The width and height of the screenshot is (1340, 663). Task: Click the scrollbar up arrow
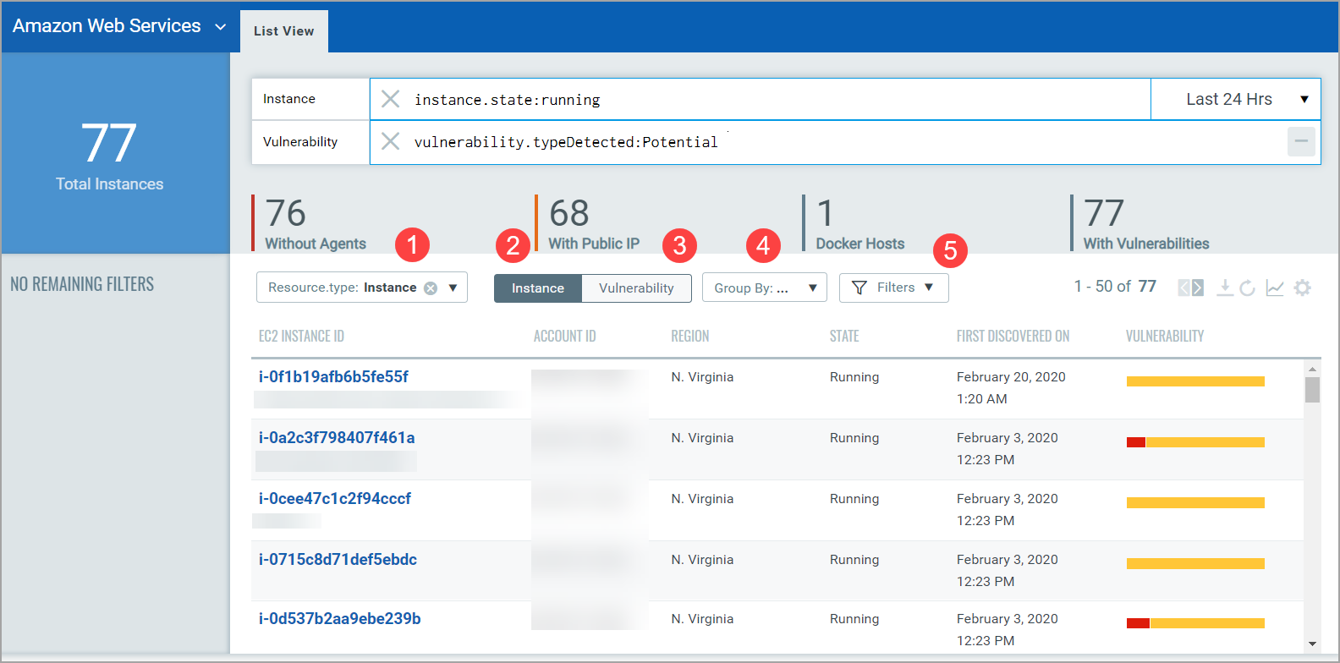[x=1312, y=369]
